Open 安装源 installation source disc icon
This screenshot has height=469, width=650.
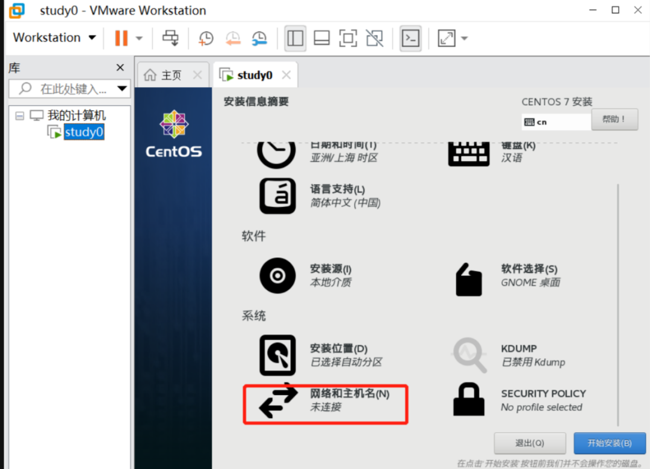[x=277, y=275]
